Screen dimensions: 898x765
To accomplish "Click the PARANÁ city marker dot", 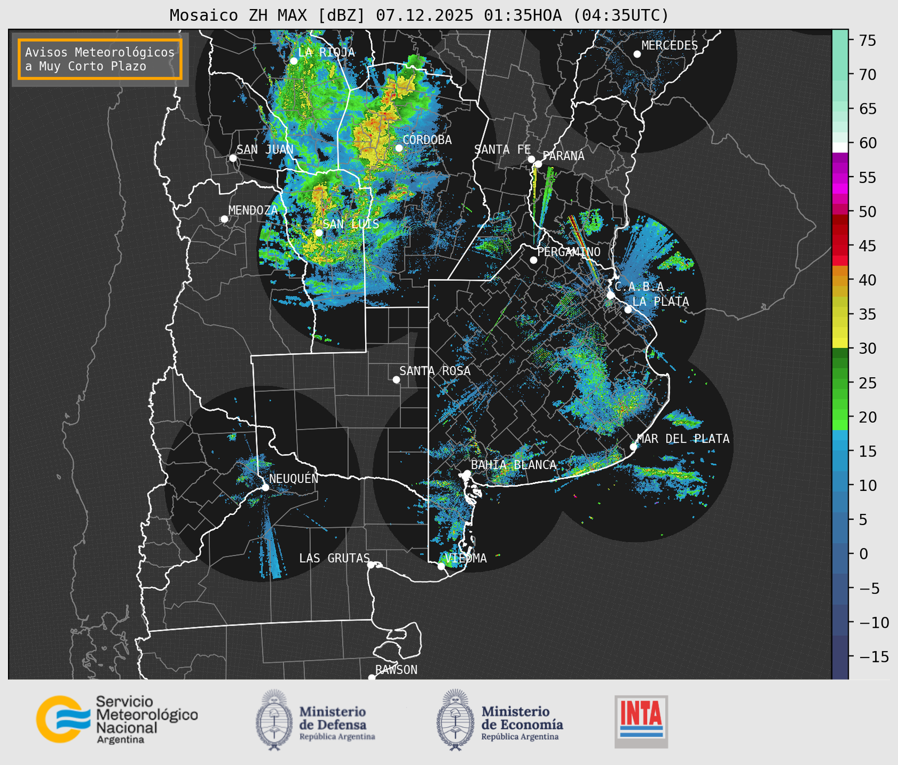I will click(x=538, y=164).
